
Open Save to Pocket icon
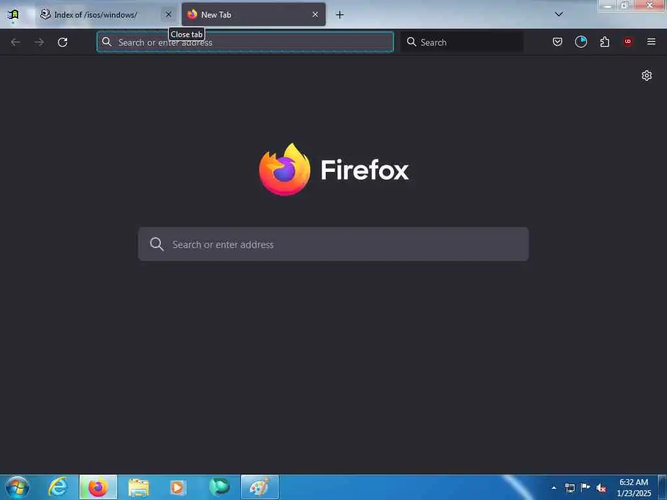click(x=558, y=42)
